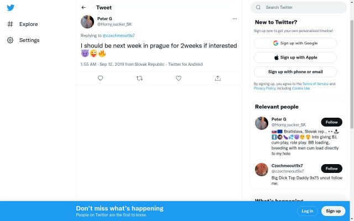The width and height of the screenshot is (354, 221).
Task: Go back using the arrow icon
Action: pyautogui.click(x=84, y=8)
